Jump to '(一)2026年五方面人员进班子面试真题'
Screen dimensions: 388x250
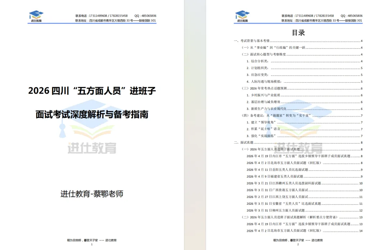tap(302, 149)
